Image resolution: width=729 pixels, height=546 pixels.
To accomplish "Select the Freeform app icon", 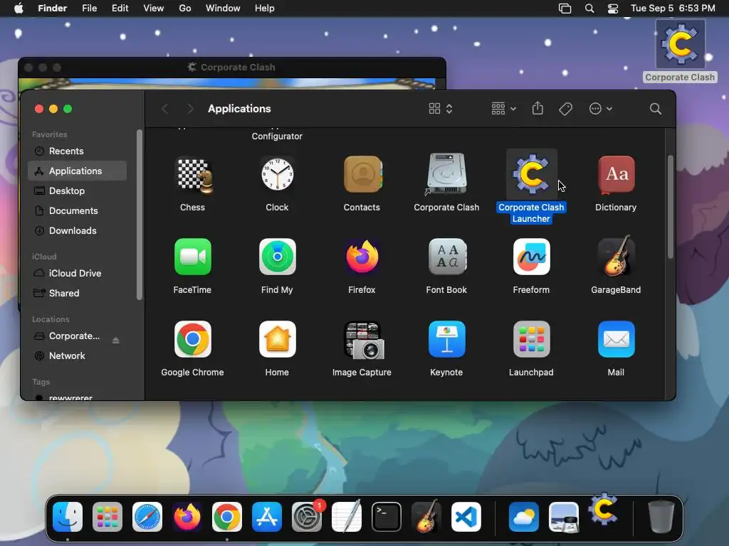I will (531, 257).
